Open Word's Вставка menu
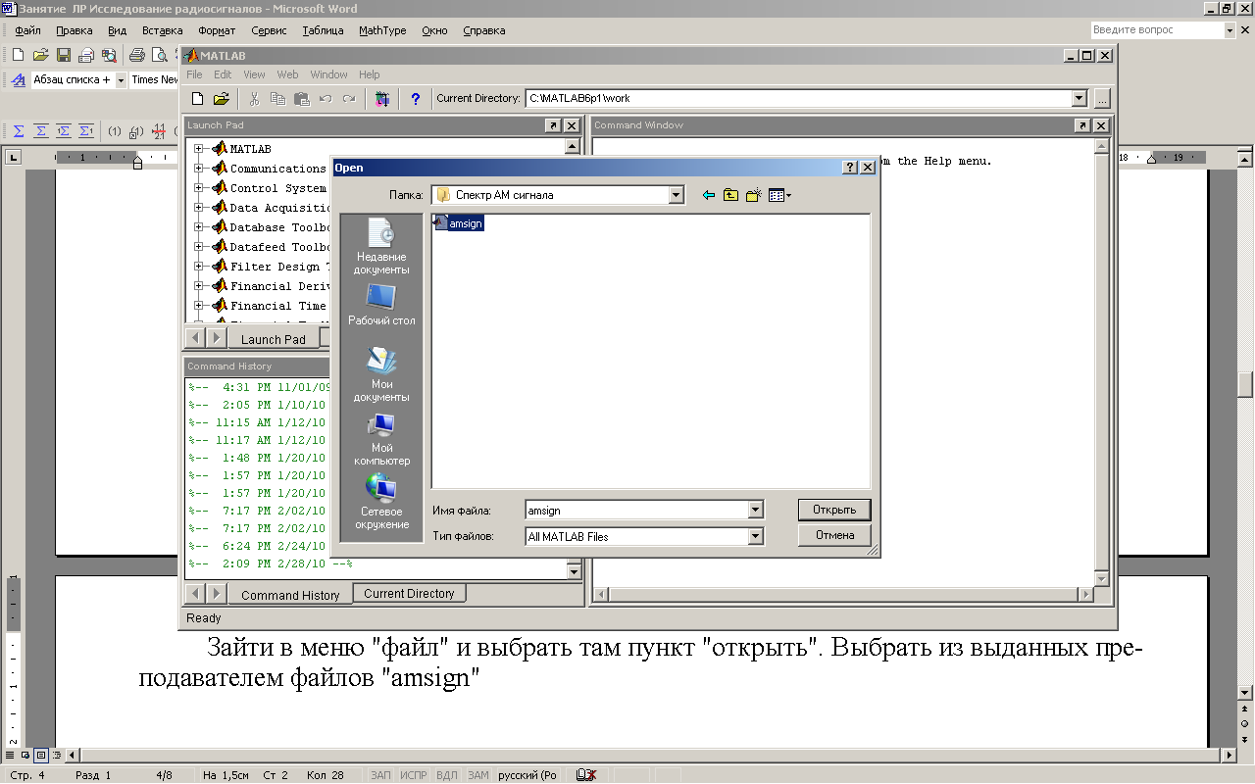Screen dimensions: 1255x784 coord(162,30)
